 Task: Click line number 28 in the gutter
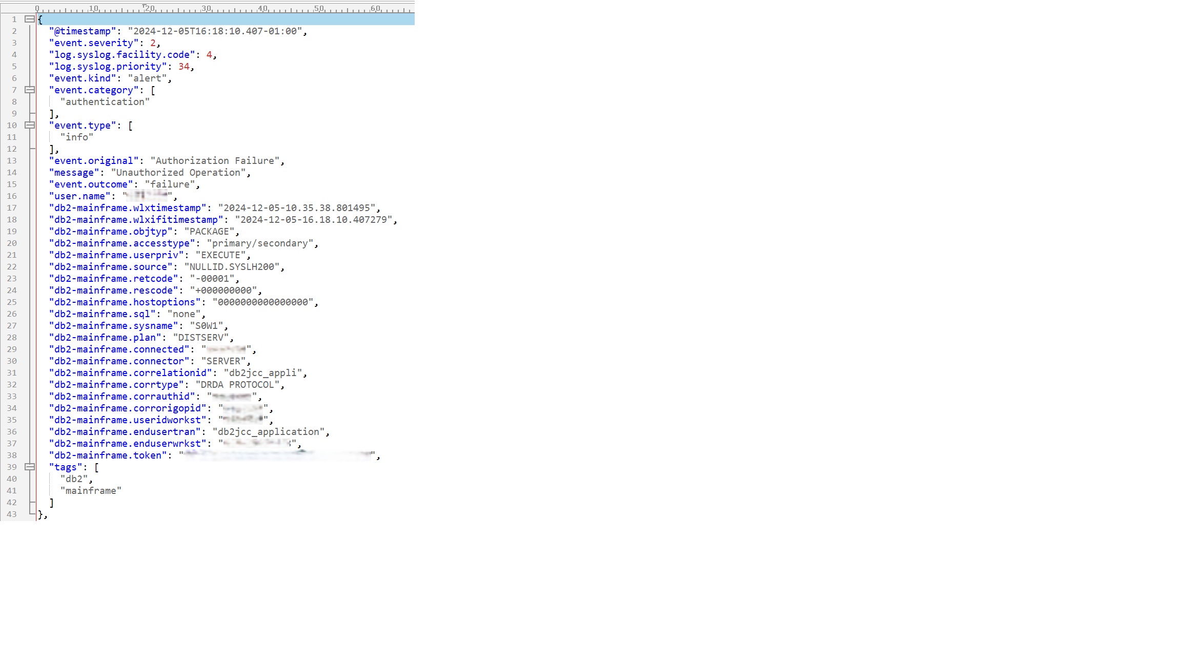(x=12, y=337)
